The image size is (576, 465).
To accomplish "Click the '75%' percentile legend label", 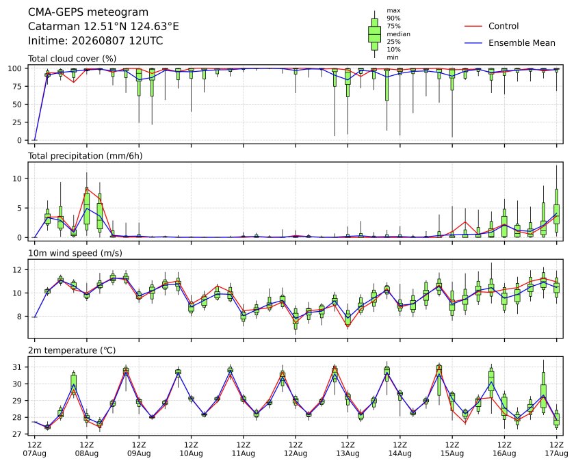I will [393, 26].
